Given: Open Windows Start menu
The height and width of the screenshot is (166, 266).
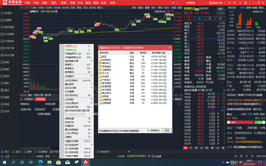Looking at the screenshot, I should point(4,162).
